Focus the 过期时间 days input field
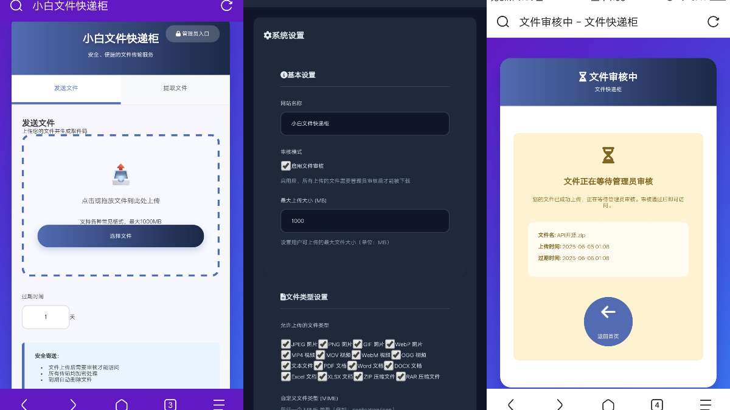Image resolution: width=730 pixels, height=410 pixels. click(x=46, y=317)
